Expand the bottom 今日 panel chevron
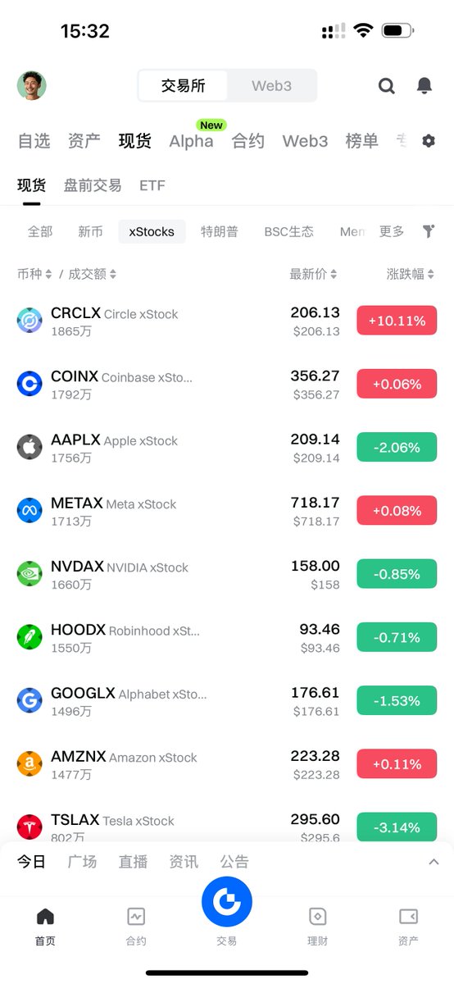454x984 pixels. point(434,862)
